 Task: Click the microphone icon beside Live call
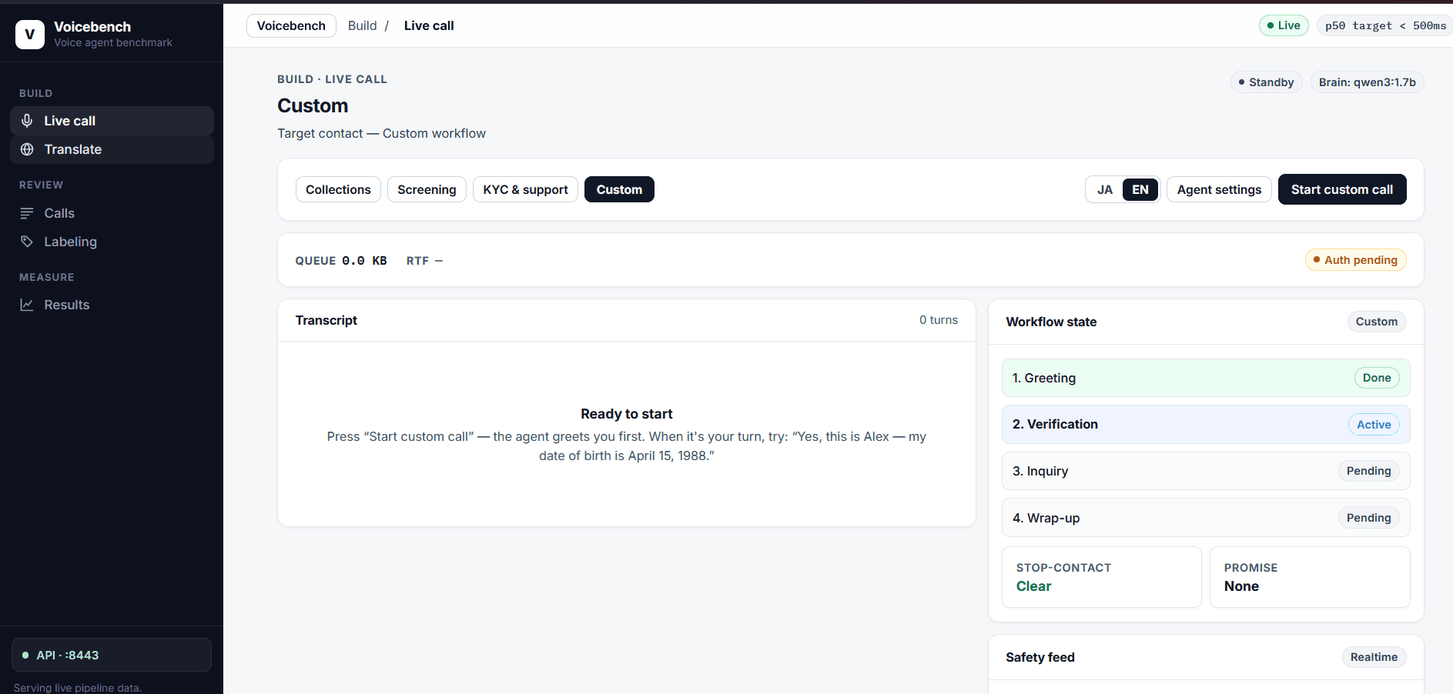click(x=27, y=121)
